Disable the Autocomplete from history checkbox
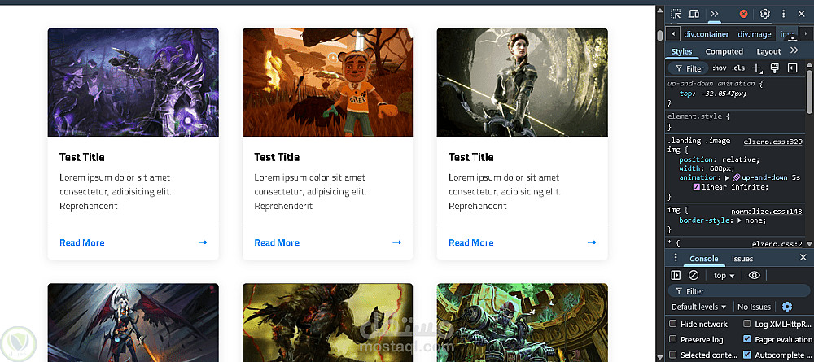814x362 pixels. click(747, 355)
